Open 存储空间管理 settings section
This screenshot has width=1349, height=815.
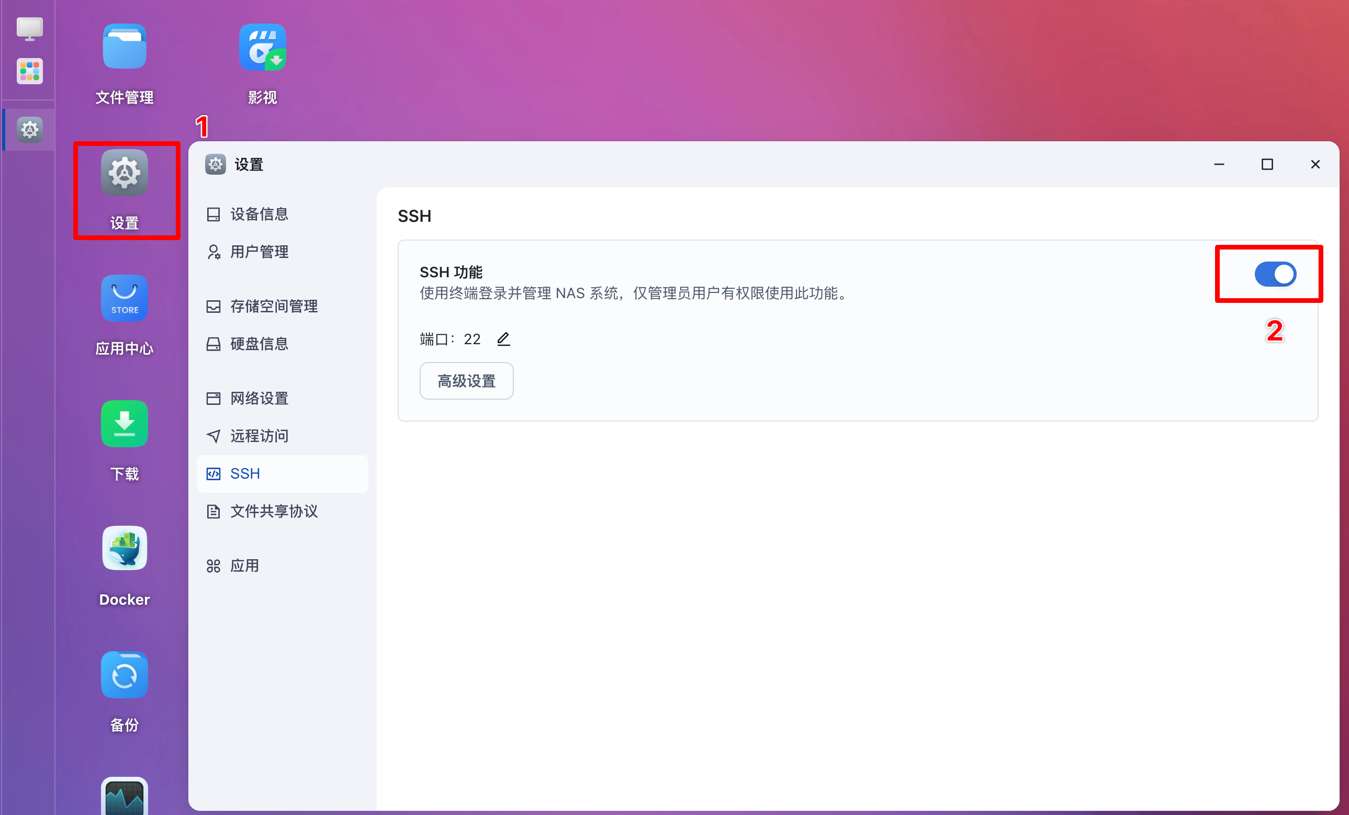274,306
